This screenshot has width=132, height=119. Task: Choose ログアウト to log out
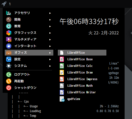pyautogui.click(x=22, y=75)
